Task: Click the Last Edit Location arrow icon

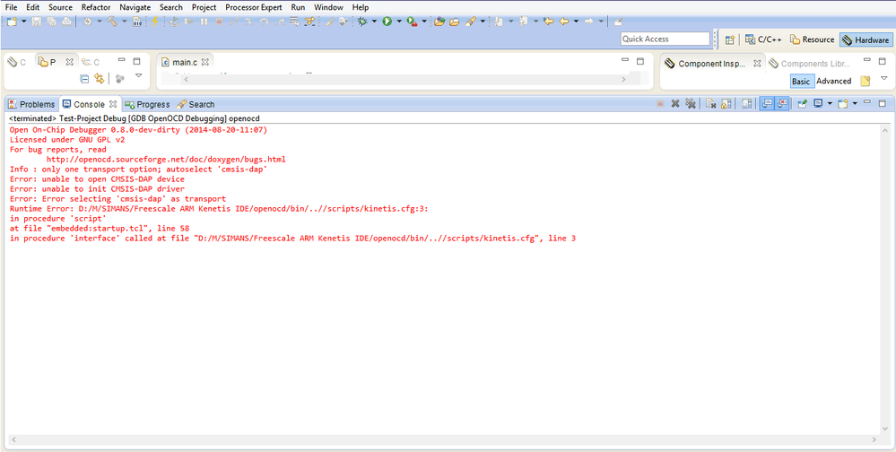Action: point(549,22)
